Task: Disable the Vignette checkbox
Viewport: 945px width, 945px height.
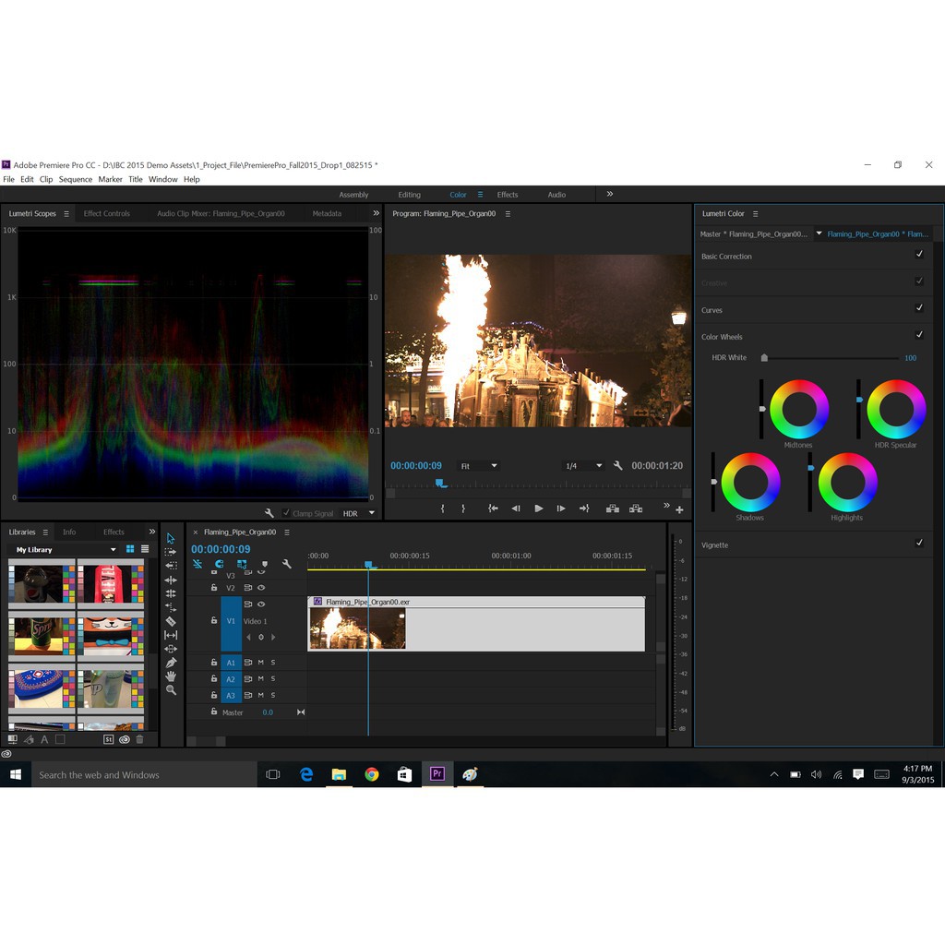Action: (x=919, y=544)
